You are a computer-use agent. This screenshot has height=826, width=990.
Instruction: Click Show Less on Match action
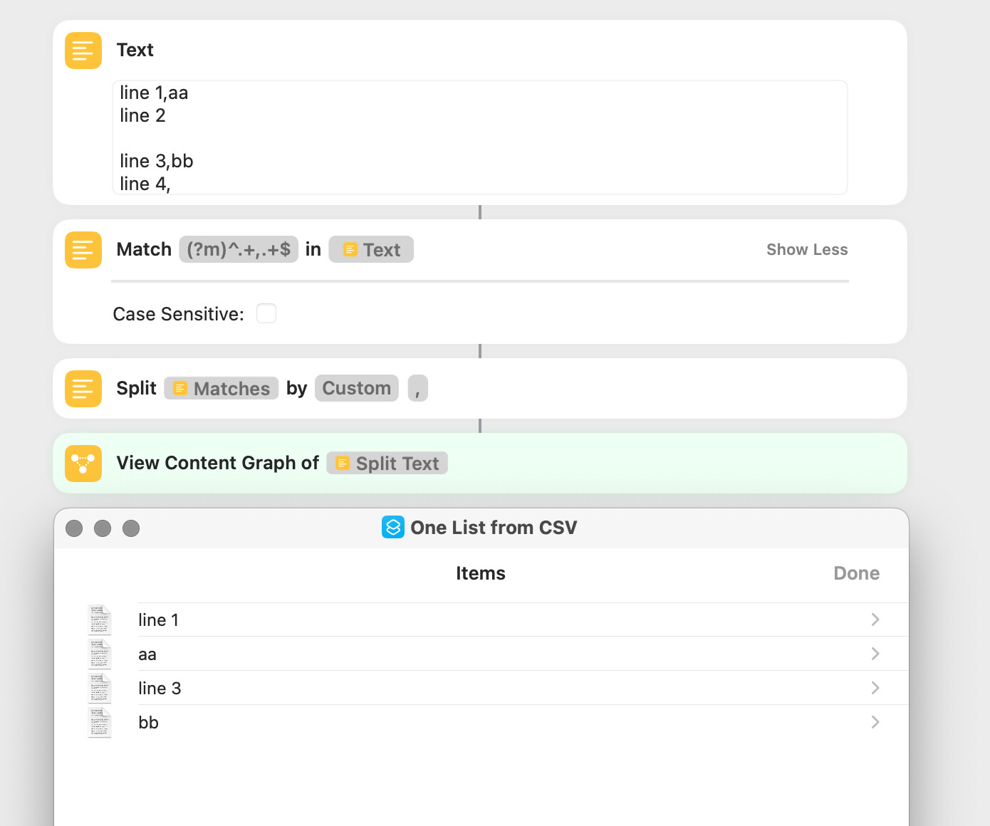pos(807,249)
